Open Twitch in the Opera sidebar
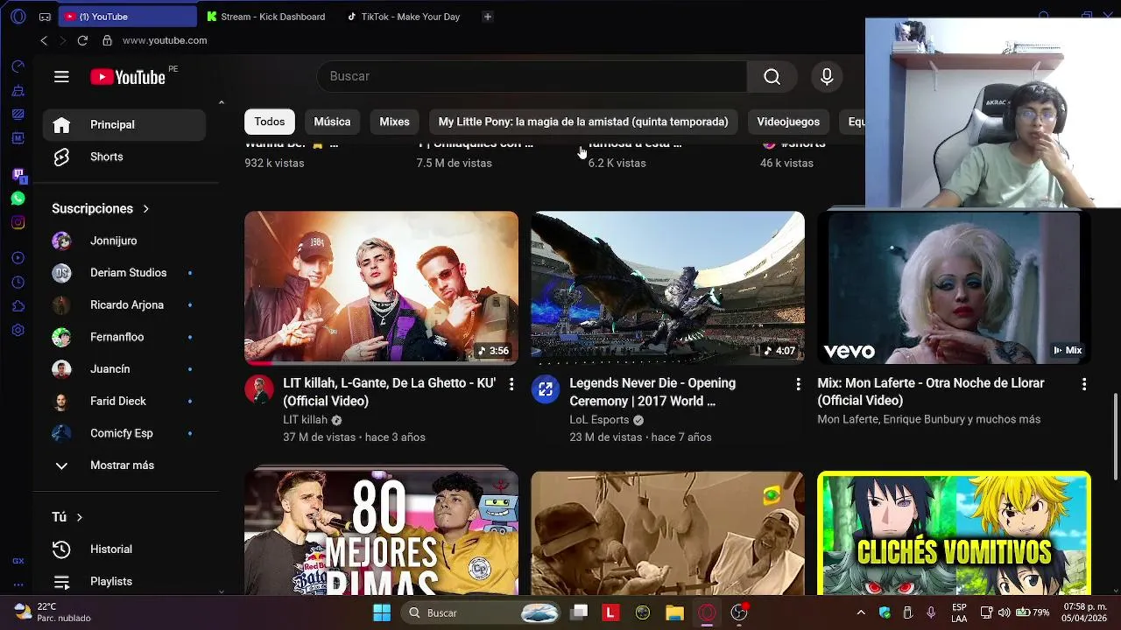The height and width of the screenshot is (630, 1121). 18,174
